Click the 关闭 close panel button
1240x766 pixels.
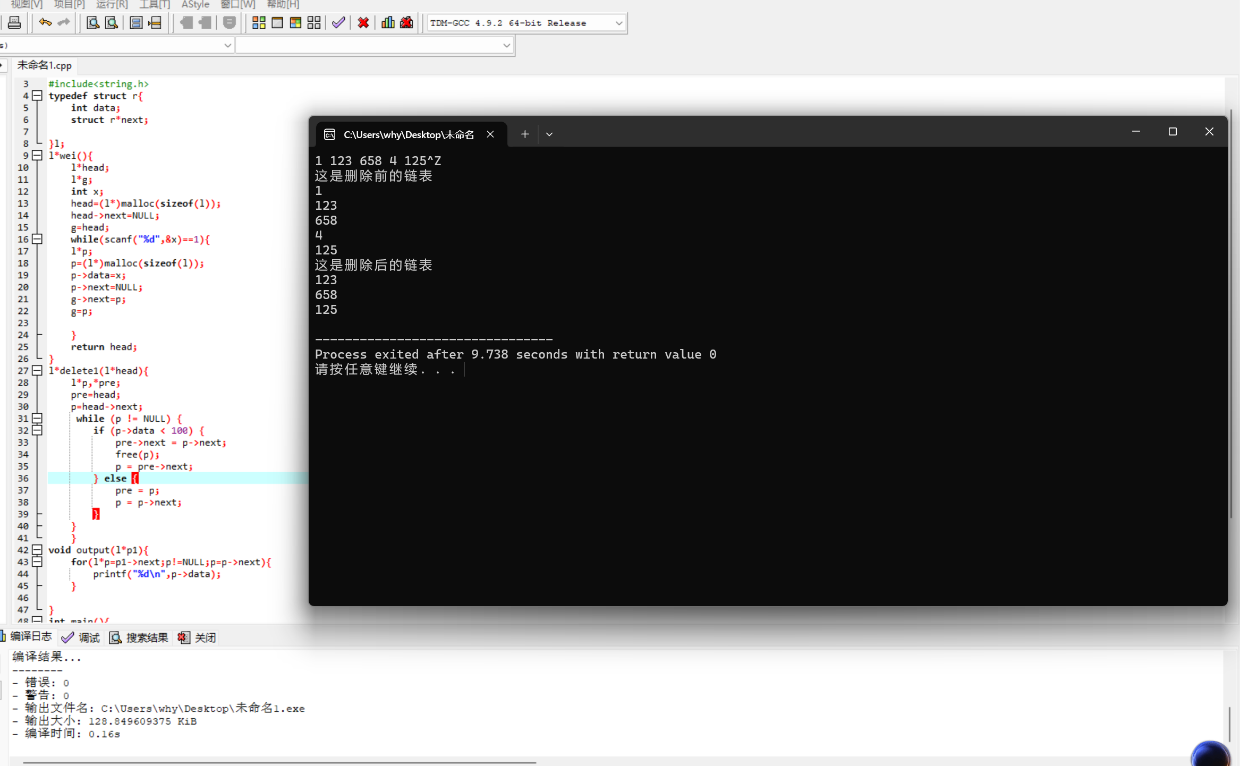tap(198, 637)
